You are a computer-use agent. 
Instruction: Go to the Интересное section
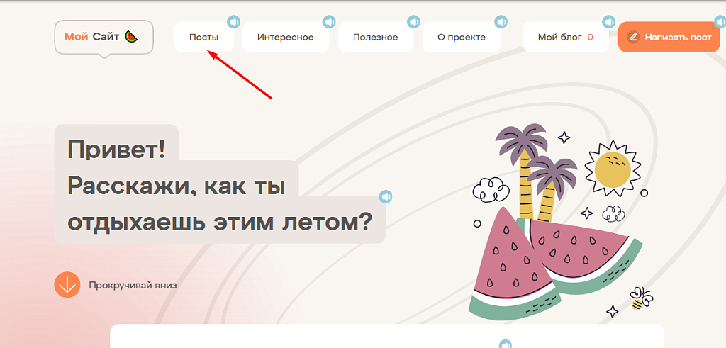pyautogui.click(x=286, y=37)
